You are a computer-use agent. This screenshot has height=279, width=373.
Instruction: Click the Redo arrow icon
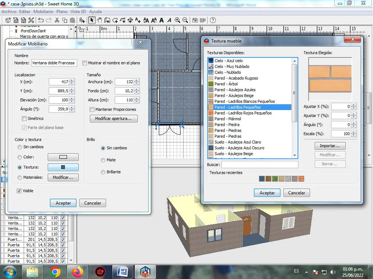coord(48,20)
